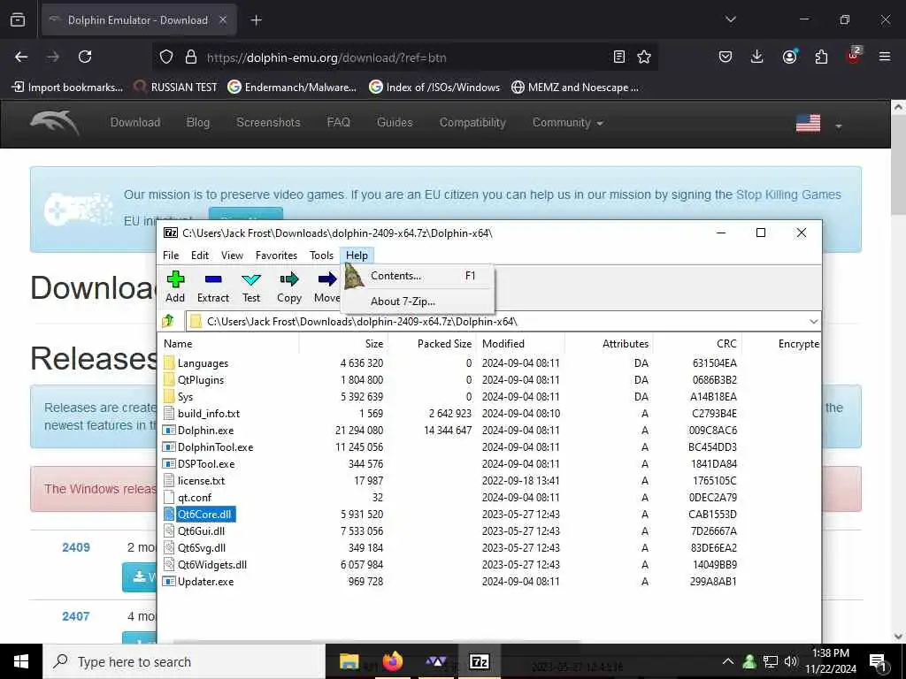This screenshot has height=679, width=906.
Task: Open the language flag dropdown
Action: click(x=818, y=123)
